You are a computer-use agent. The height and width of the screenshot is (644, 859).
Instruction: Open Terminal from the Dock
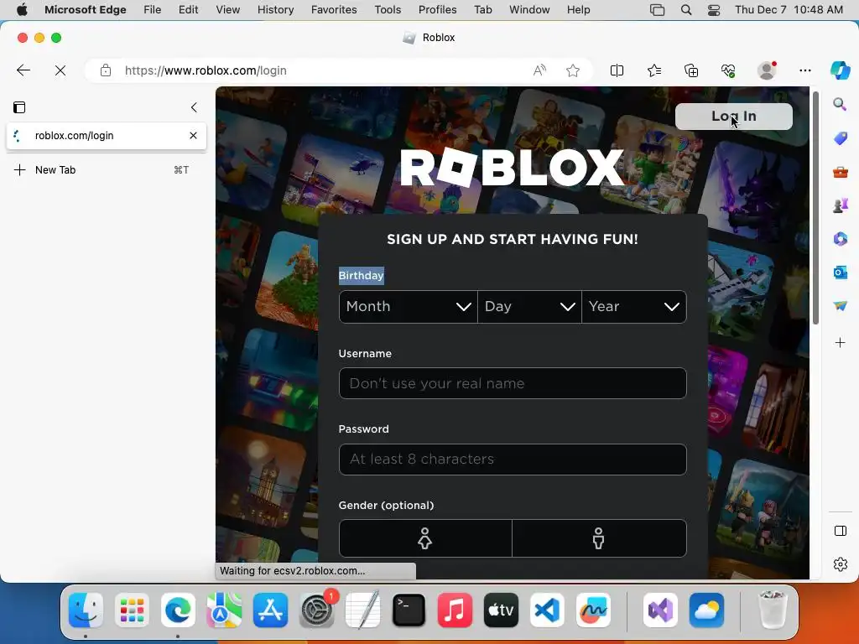(409, 610)
